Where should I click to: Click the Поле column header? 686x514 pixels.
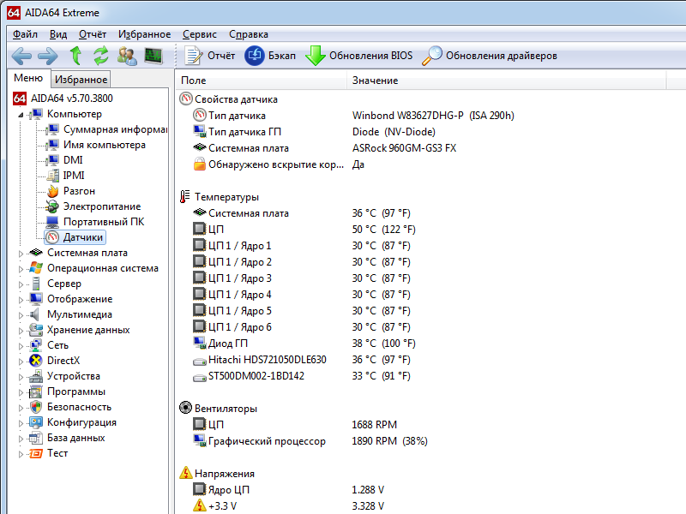click(x=262, y=81)
